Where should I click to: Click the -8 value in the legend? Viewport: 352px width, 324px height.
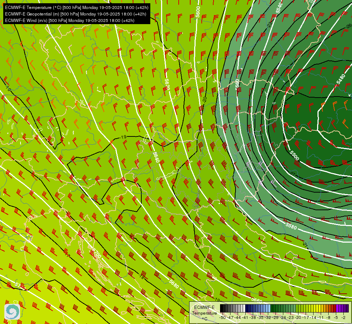328,318
